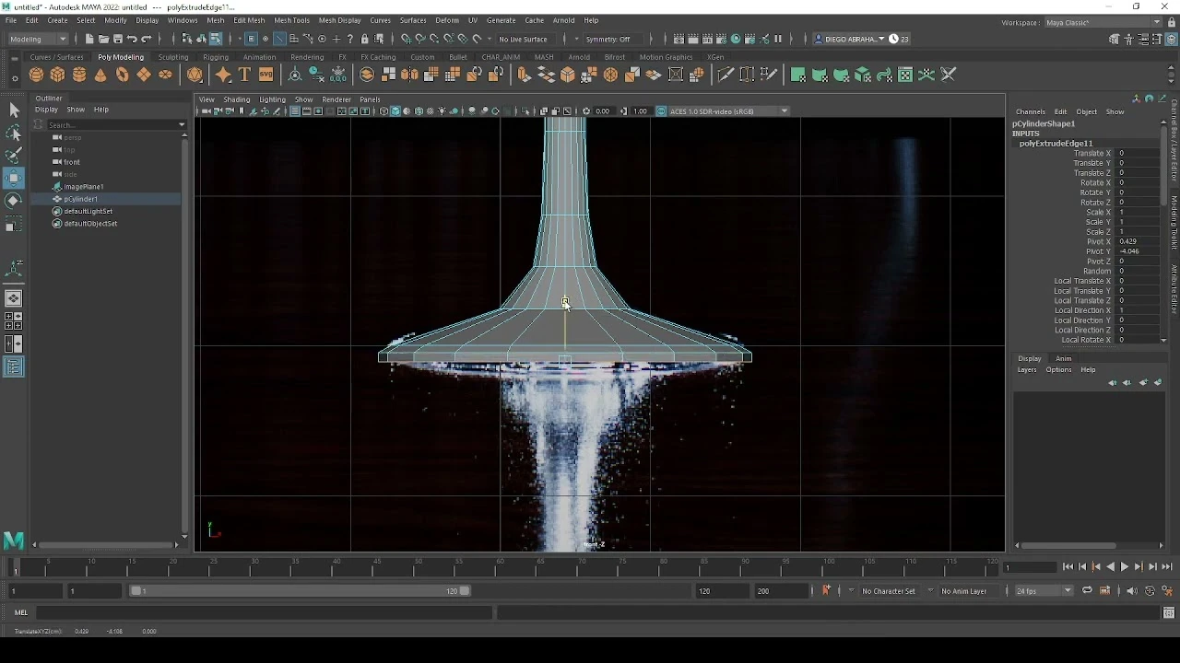This screenshot has height=663, width=1180.
Task: Create a polygon sphere from the shelf
Action: (36, 75)
